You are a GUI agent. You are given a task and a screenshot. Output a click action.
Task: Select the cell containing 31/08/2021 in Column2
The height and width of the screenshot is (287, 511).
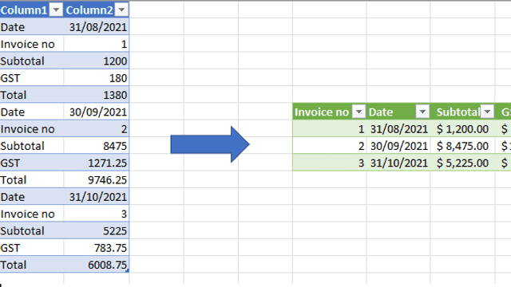point(97,27)
